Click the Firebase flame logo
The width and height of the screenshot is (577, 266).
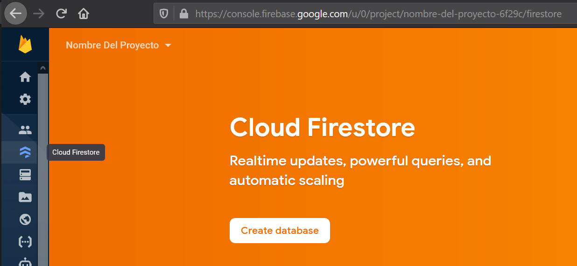tap(25, 45)
